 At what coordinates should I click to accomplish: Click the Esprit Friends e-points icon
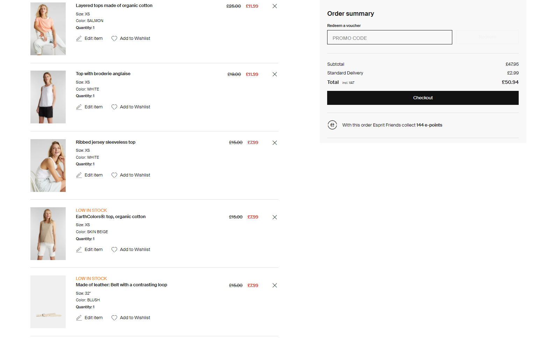point(332,125)
